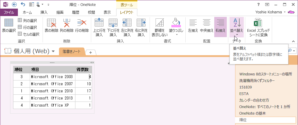This screenshot has height=125, width=298.
Task: Delete the column with 列の削除
Action: (x=66, y=26)
